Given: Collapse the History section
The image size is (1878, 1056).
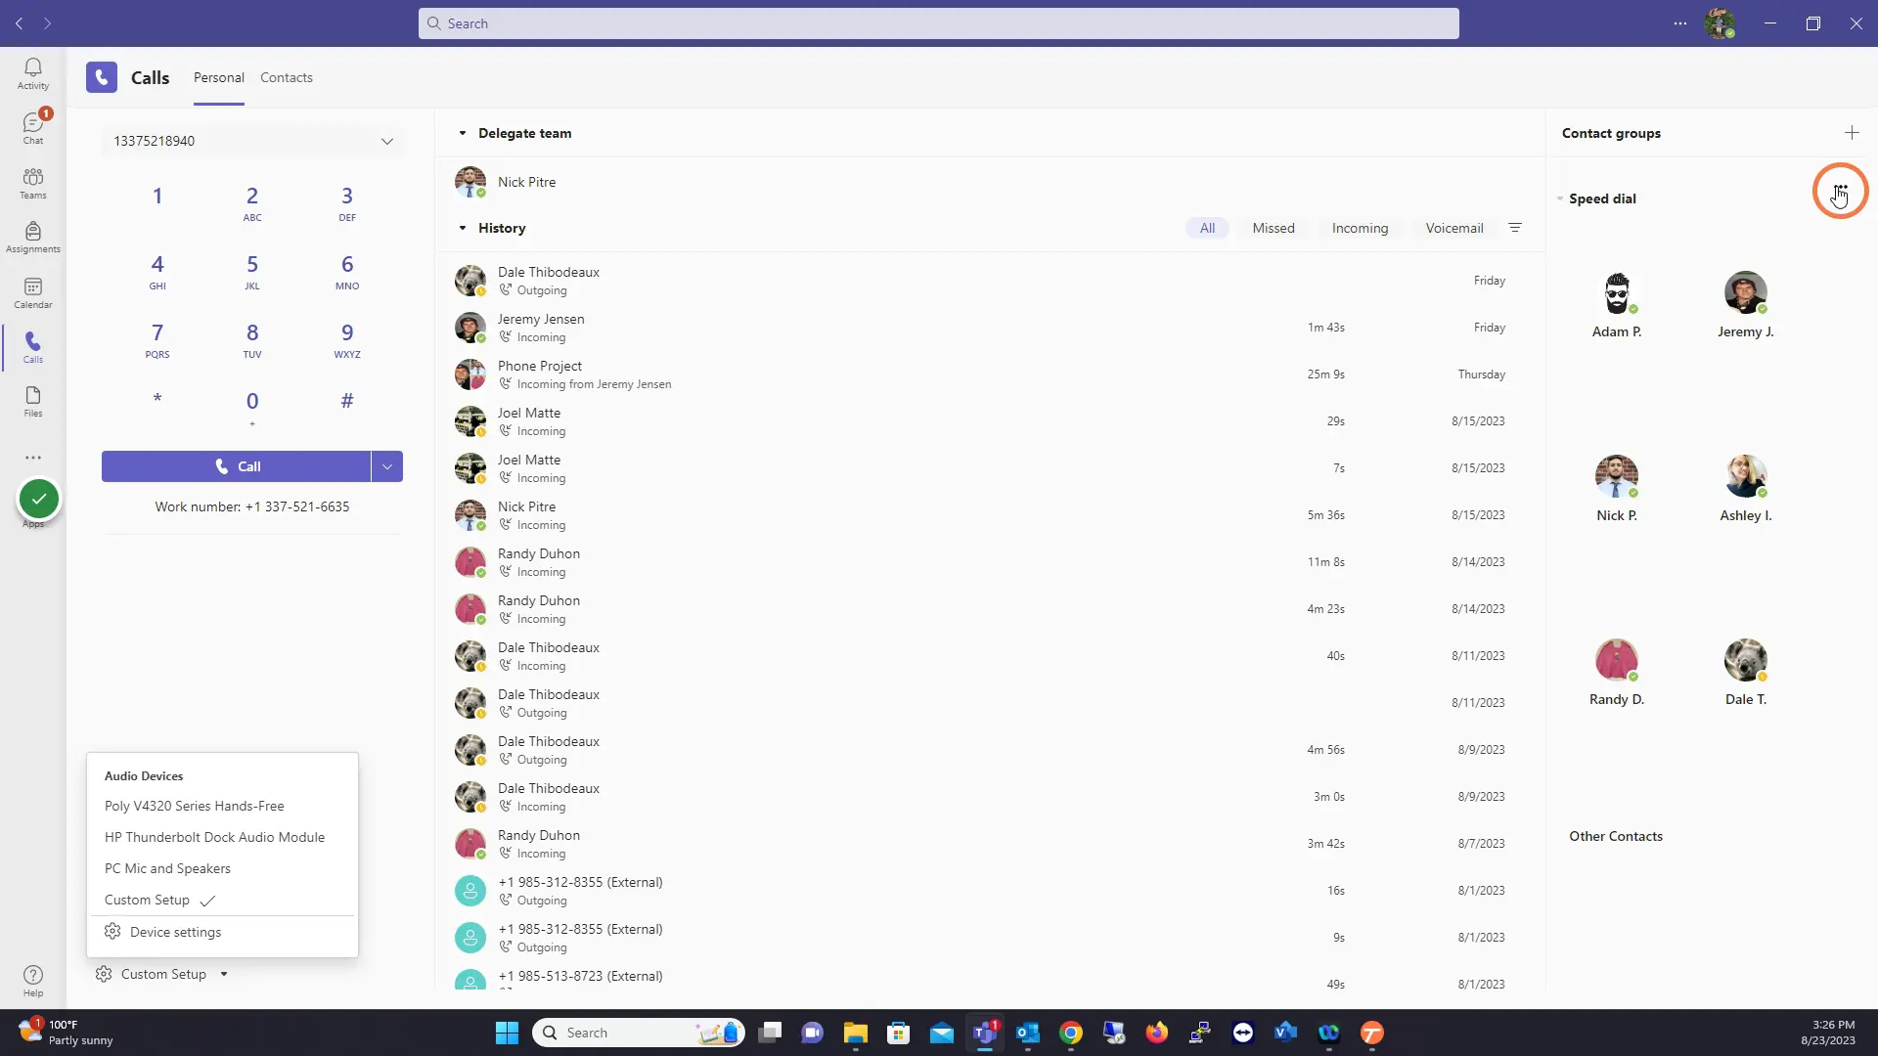Looking at the screenshot, I should 463,228.
